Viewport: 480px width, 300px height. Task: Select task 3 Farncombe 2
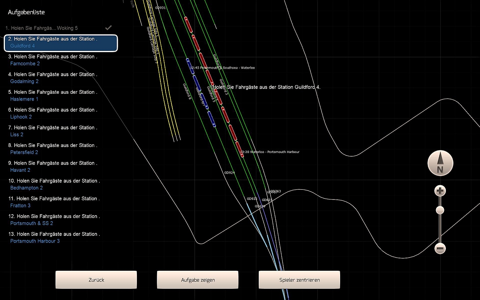pos(52,60)
